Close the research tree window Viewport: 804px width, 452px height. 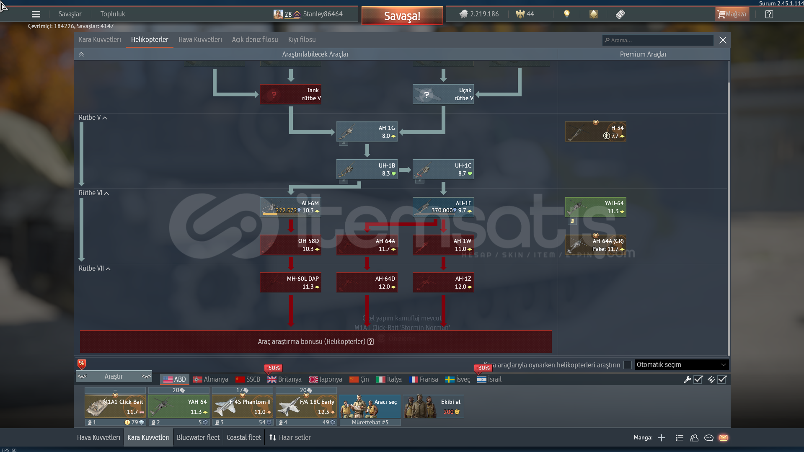point(723,40)
